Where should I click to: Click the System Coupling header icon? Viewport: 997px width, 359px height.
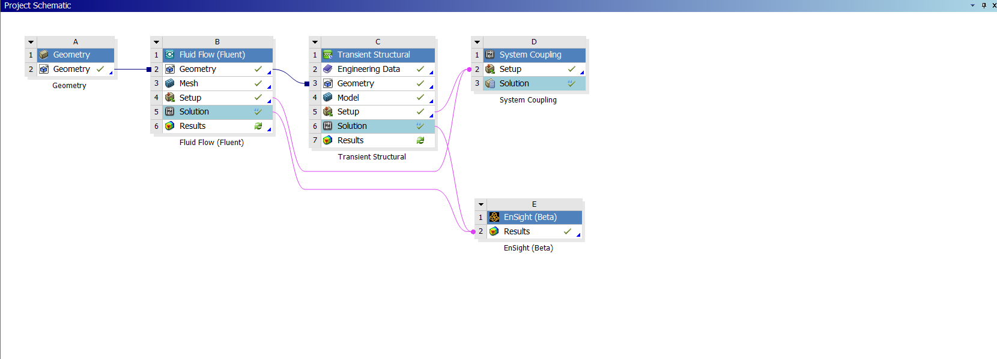coord(490,55)
